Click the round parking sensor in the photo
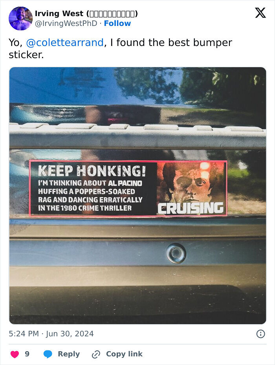The height and width of the screenshot is (365, 275). click(x=176, y=253)
